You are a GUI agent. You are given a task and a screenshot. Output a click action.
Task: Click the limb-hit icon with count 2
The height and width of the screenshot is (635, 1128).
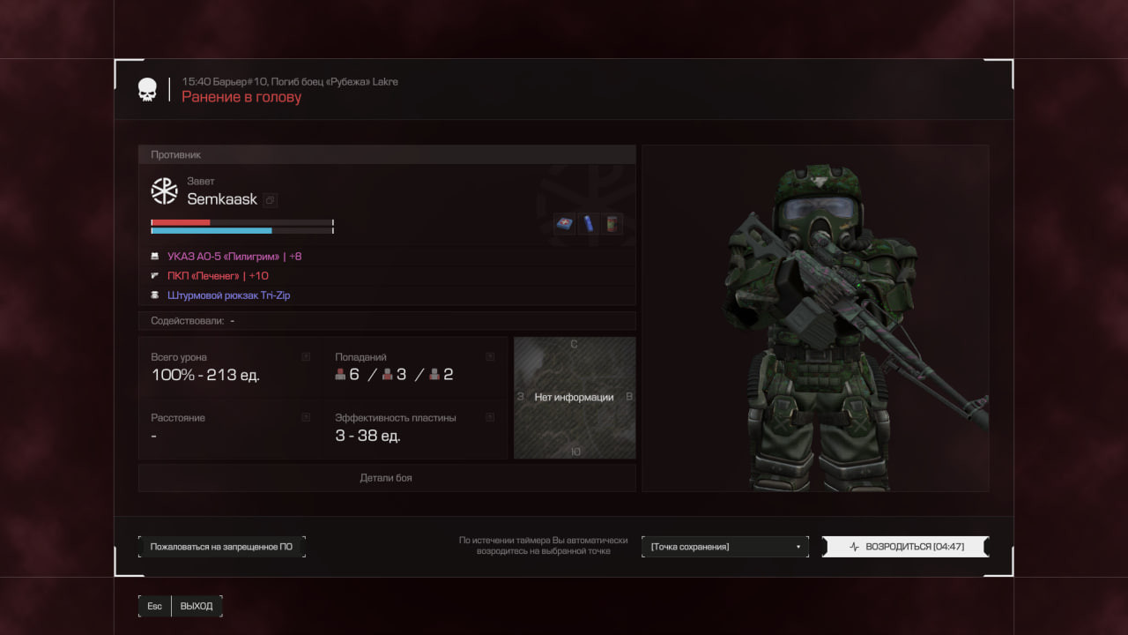click(x=434, y=375)
